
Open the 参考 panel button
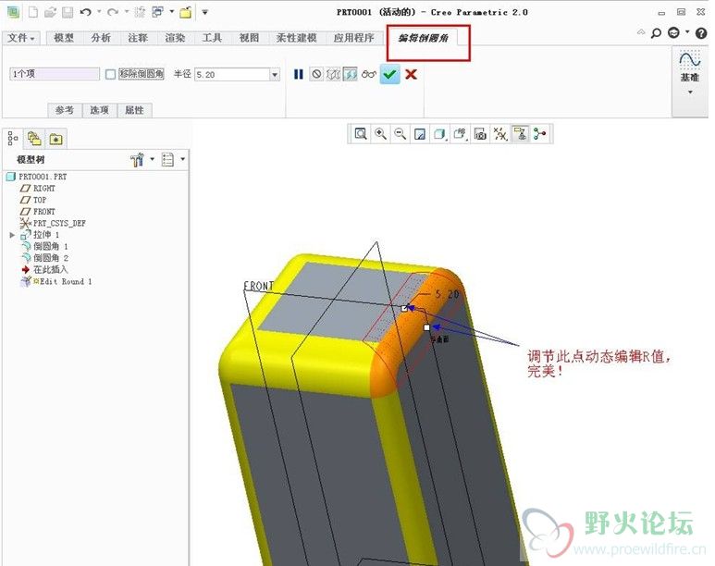point(65,110)
